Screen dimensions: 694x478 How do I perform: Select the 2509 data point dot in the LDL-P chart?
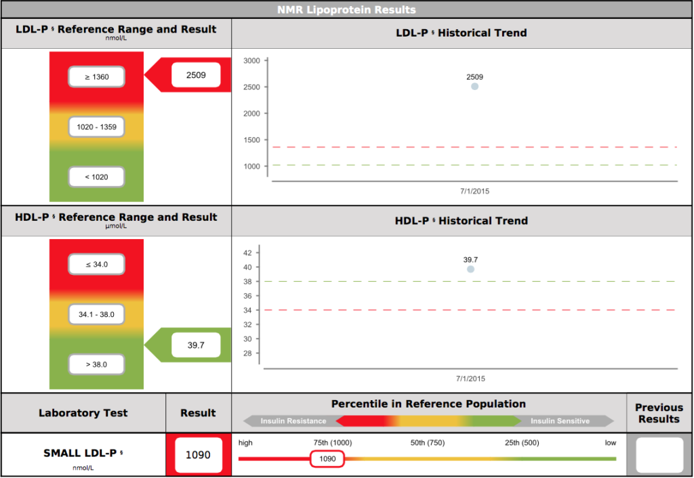[474, 87]
